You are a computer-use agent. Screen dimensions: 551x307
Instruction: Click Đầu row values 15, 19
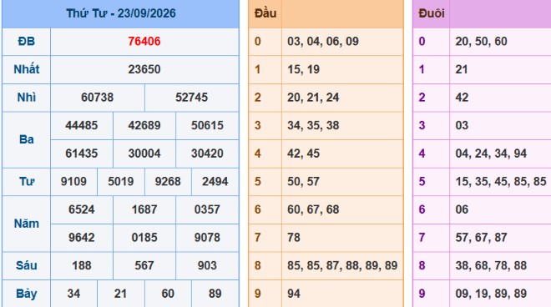pyautogui.click(x=304, y=69)
